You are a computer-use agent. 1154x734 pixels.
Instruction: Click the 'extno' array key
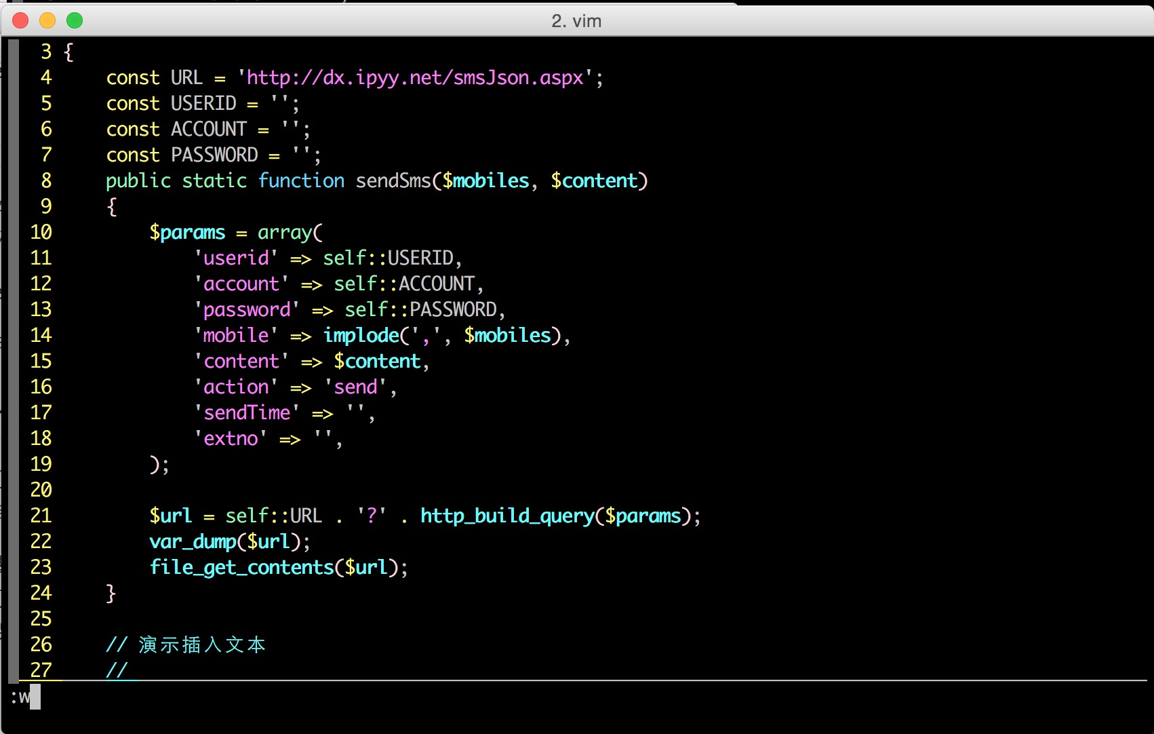(231, 439)
